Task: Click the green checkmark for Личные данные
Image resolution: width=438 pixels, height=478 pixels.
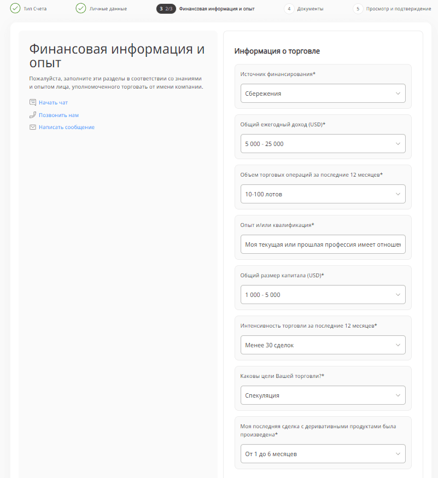Action: pos(81,8)
